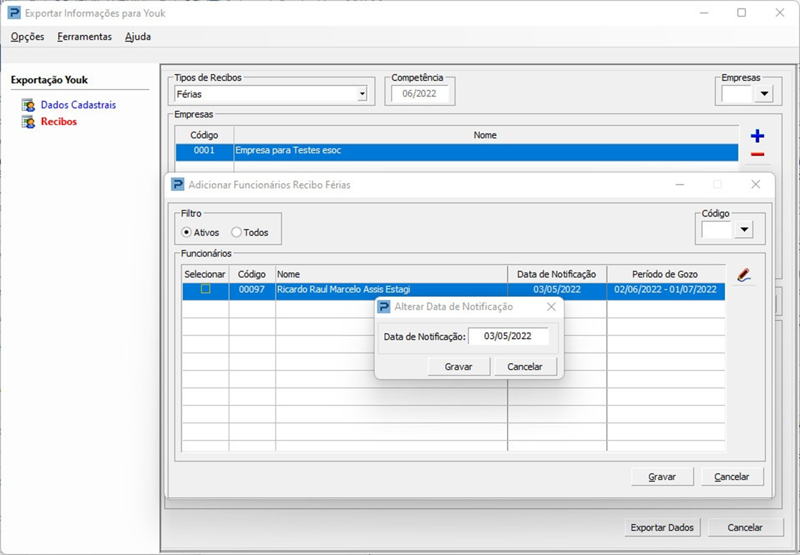Open the Opções menu

point(28,37)
